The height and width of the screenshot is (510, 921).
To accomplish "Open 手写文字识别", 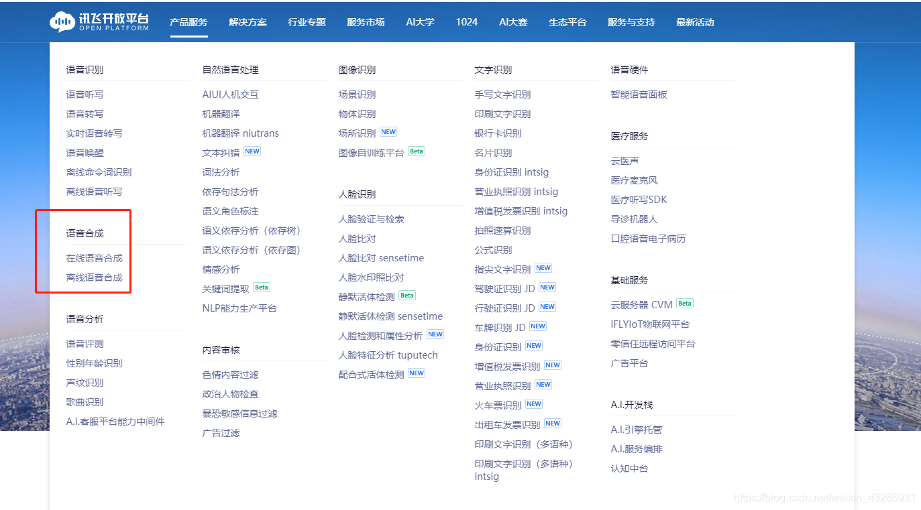I will coord(503,94).
